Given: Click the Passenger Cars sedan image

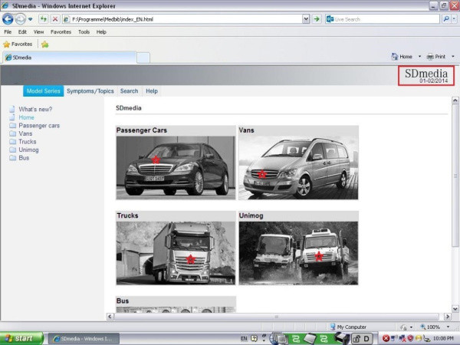Looking at the screenshot, I should click(176, 167).
